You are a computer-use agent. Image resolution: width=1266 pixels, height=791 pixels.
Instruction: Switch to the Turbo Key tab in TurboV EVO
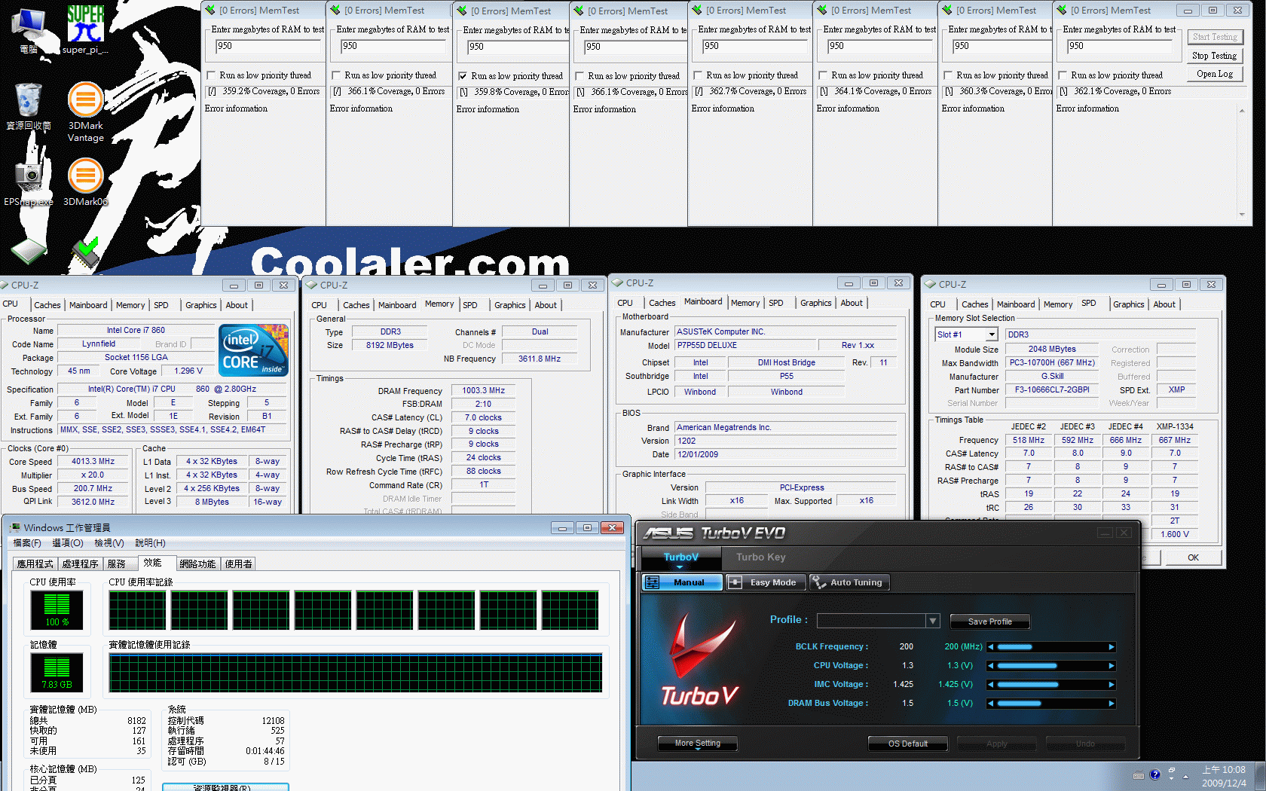(x=761, y=557)
